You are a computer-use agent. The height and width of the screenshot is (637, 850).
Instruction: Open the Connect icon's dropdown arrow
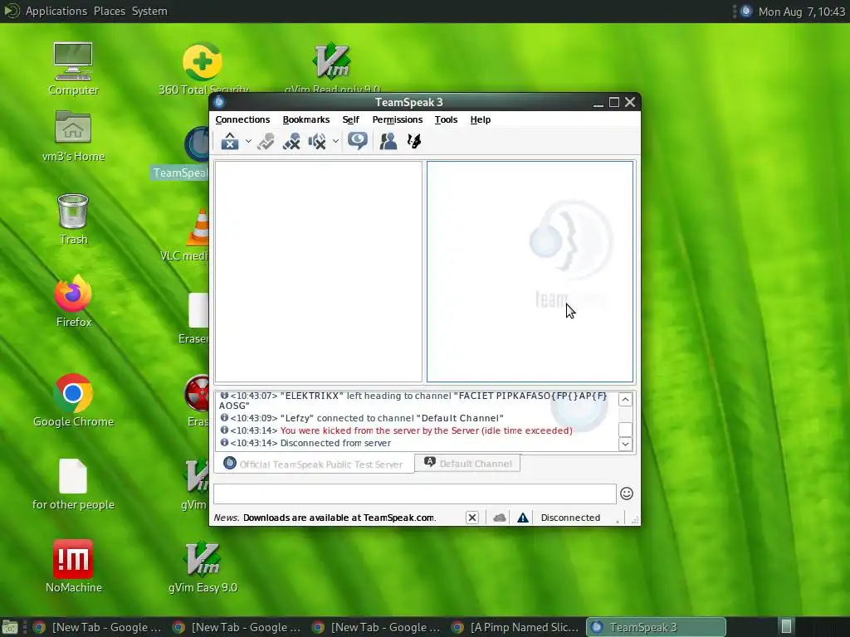tap(248, 141)
